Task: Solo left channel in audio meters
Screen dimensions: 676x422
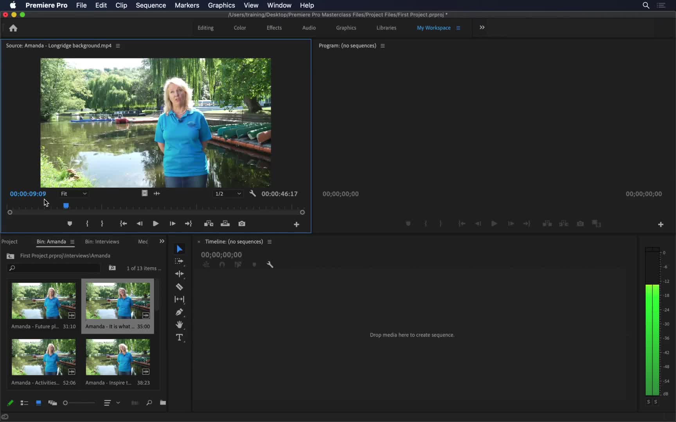Action: (648, 402)
